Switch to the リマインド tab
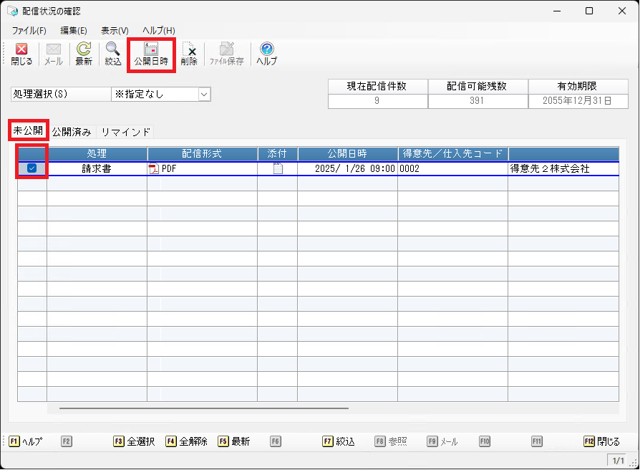 [126, 132]
